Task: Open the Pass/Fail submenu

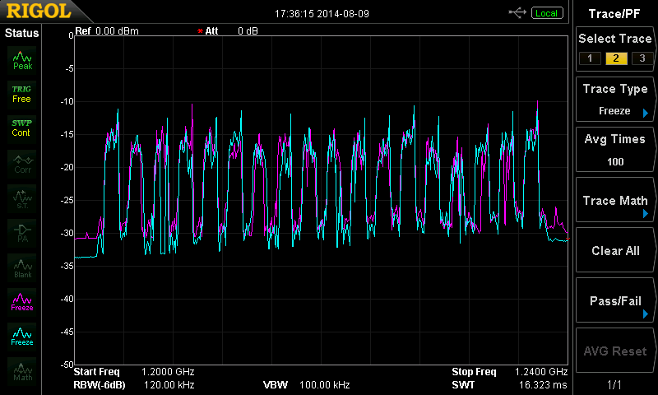Action: pyautogui.click(x=615, y=301)
